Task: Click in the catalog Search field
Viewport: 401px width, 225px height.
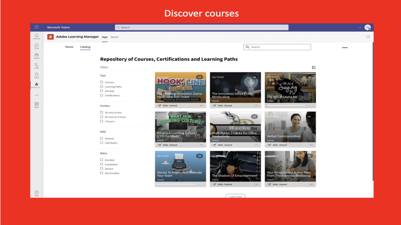Action: [x=277, y=47]
